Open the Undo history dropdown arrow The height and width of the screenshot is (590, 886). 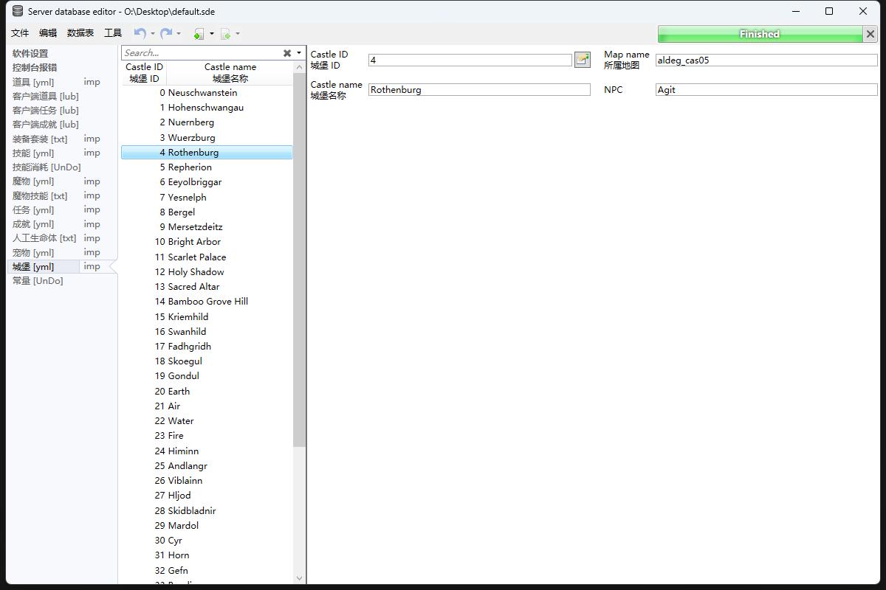[x=153, y=34]
